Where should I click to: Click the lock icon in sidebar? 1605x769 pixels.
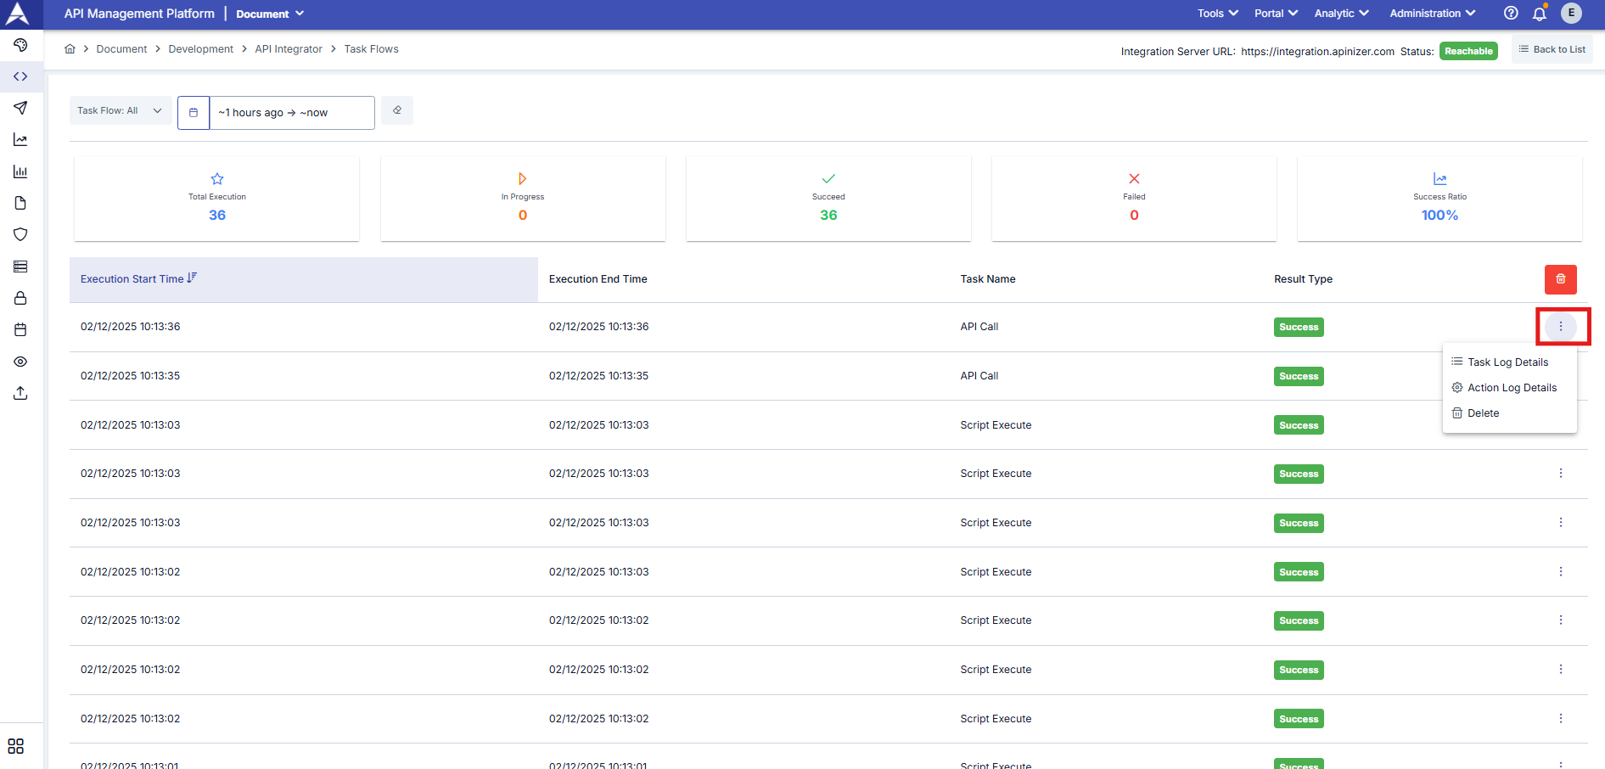tap(20, 298)
